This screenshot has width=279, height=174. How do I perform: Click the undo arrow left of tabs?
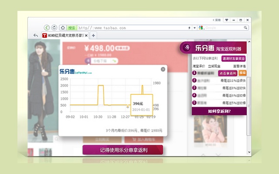[36, 35]
